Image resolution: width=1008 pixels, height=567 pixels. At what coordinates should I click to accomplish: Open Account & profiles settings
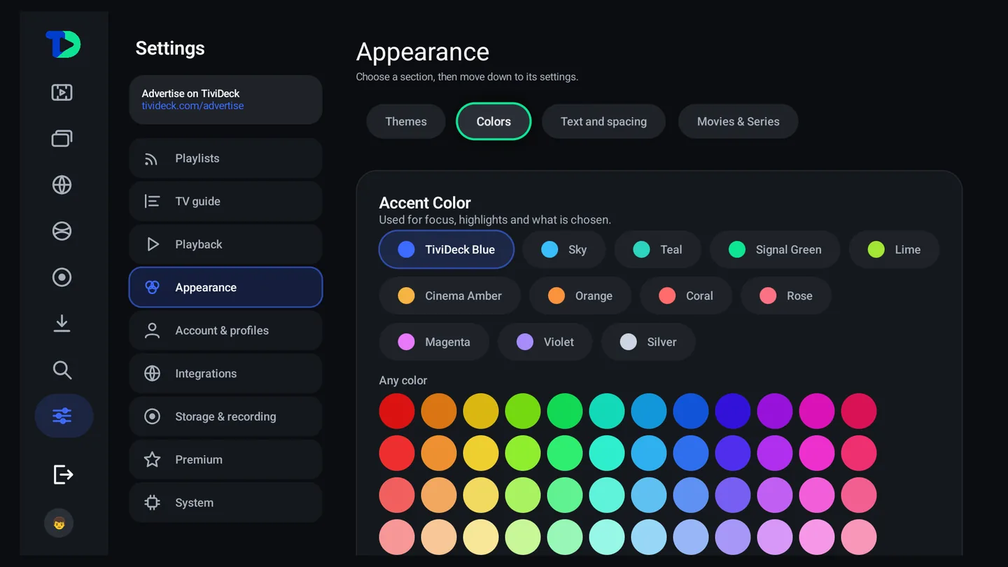pyautogui.click(x=225, y=330)
